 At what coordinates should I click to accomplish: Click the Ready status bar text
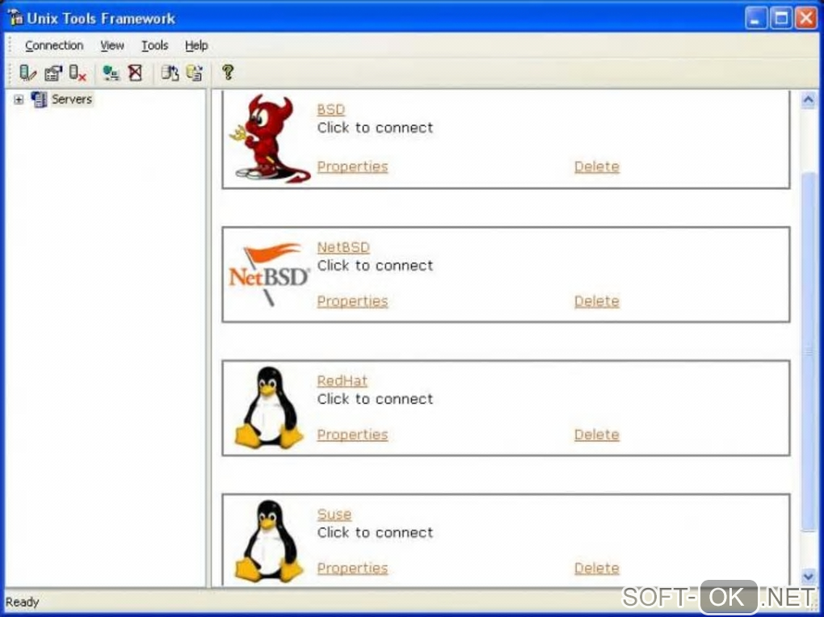[22, 602]
